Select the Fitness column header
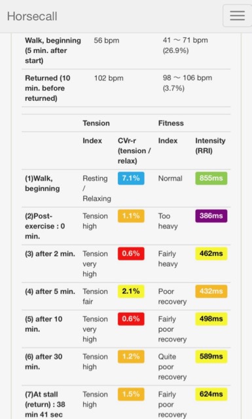The width and height of the screenshot is (252, 419). click(171, 123)
